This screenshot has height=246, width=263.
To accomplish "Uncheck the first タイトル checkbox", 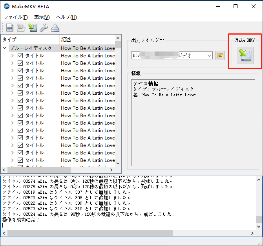I will tap(20, 56).
